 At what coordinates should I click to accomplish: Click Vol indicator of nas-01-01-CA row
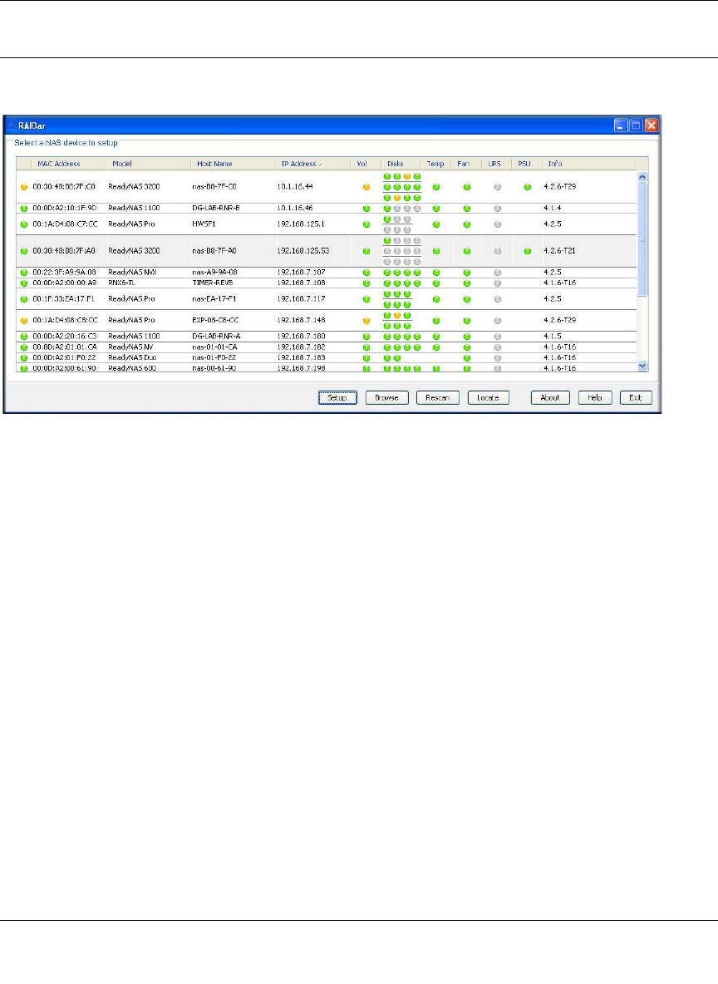click(366, 347)
